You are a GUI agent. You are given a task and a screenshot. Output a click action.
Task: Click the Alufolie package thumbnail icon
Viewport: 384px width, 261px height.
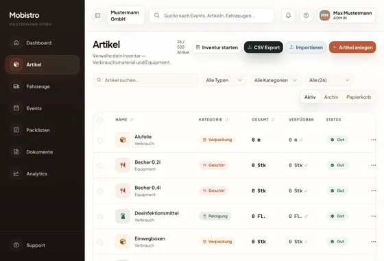pyautogui.click(x=123, y=140)
